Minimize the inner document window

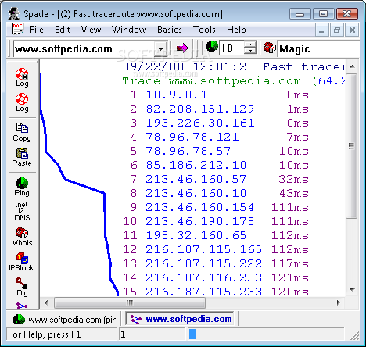(x=321, y=30)
